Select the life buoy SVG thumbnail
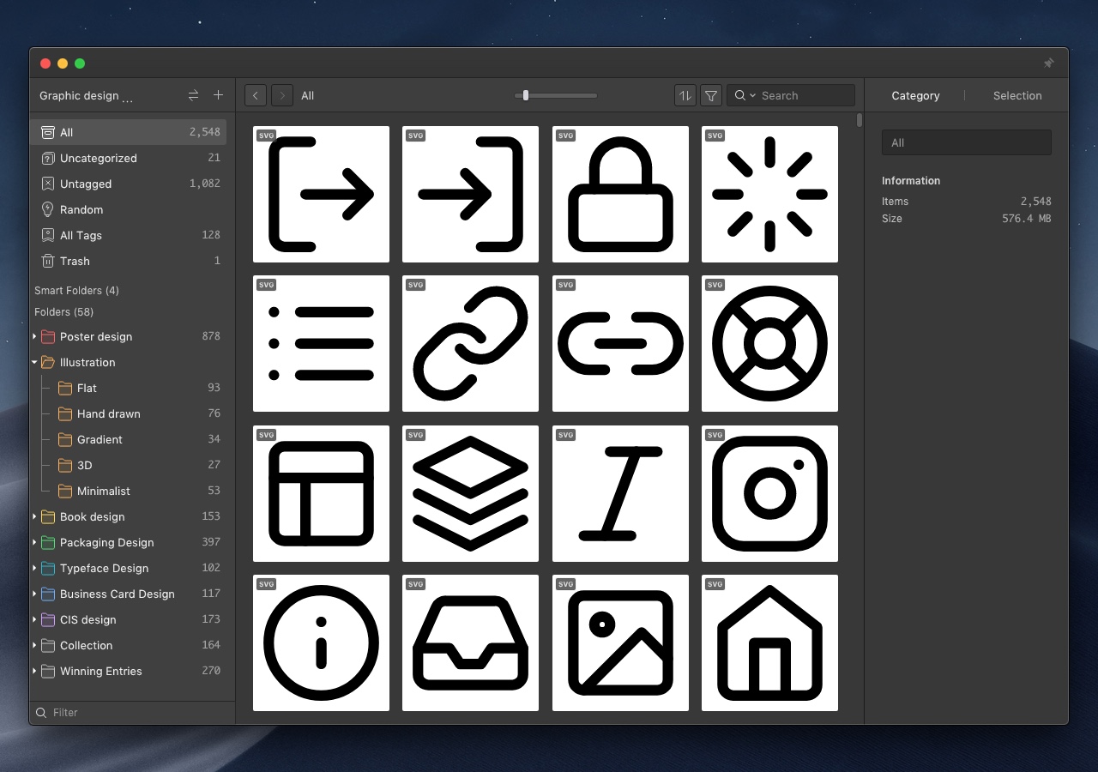The image size is (1098, 772). 769,343
